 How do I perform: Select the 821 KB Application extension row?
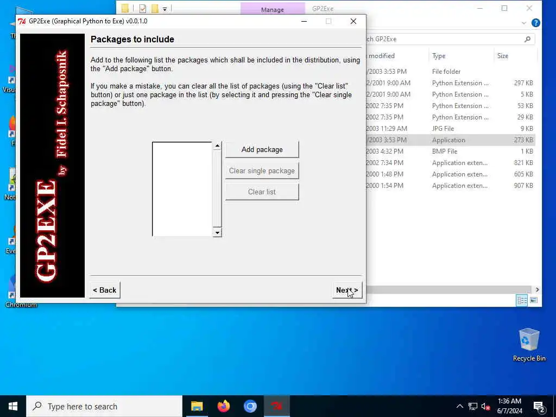click(x=450, y=163)
